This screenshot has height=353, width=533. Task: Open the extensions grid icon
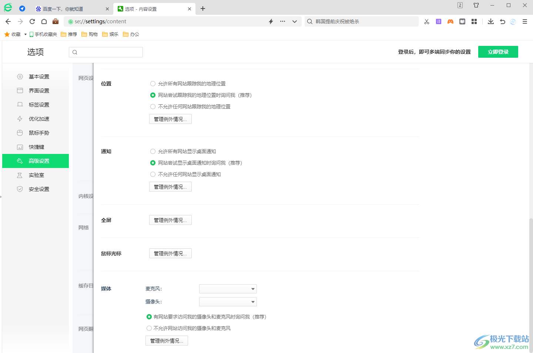click(x=474, y=21)
